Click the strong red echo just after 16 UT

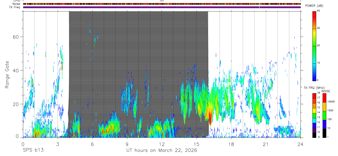pyautogui.click(x=210, y=117)
